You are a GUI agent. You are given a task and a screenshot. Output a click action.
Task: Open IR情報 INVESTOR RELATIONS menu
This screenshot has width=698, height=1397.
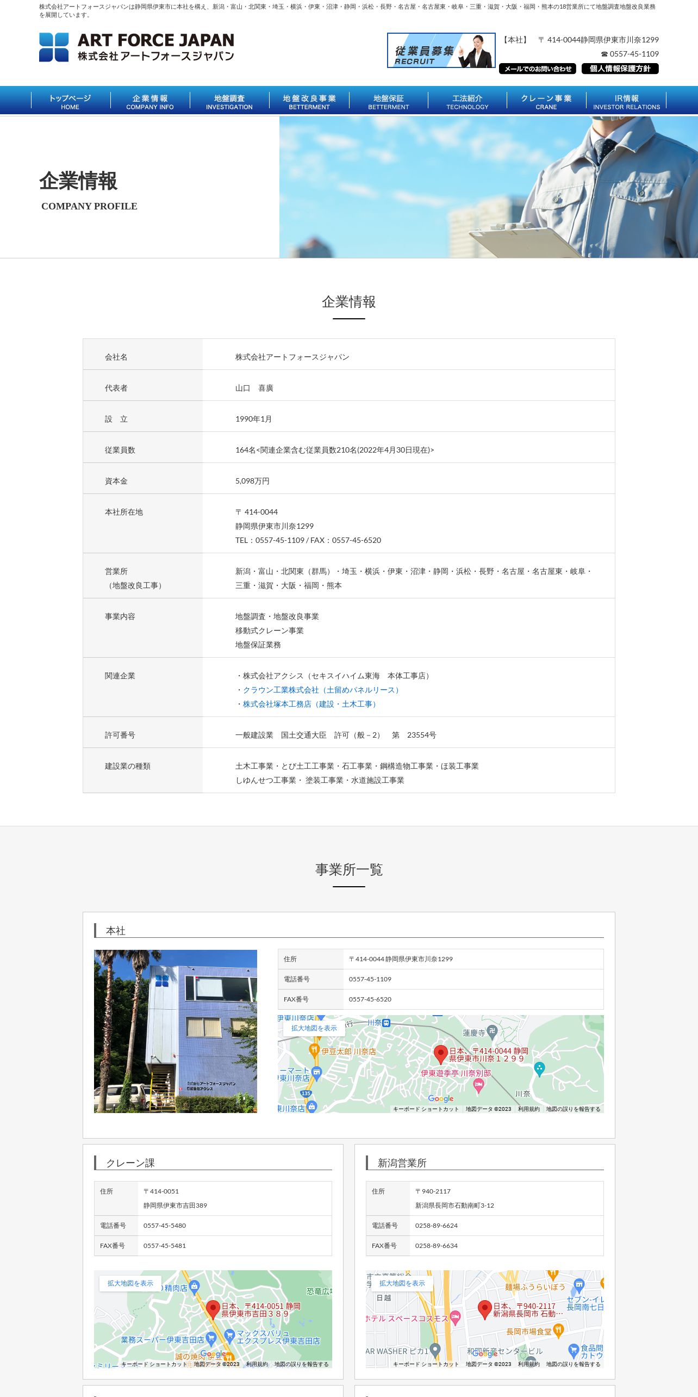coord(626,101)
